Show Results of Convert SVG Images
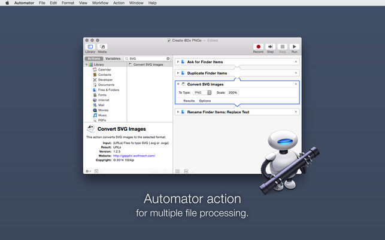The height and width of the screenshot is (240, 385). 189,101
